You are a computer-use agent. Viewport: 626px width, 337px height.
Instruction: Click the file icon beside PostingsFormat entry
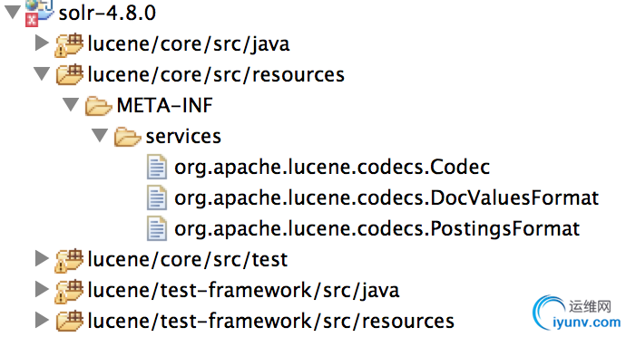[x=156, y=228]
